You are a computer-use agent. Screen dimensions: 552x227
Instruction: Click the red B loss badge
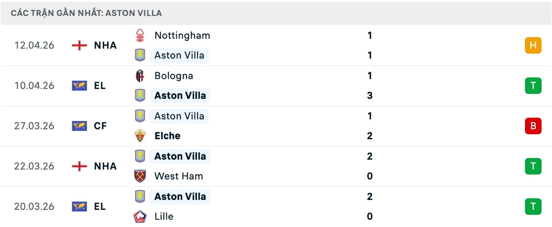[533, 126]
